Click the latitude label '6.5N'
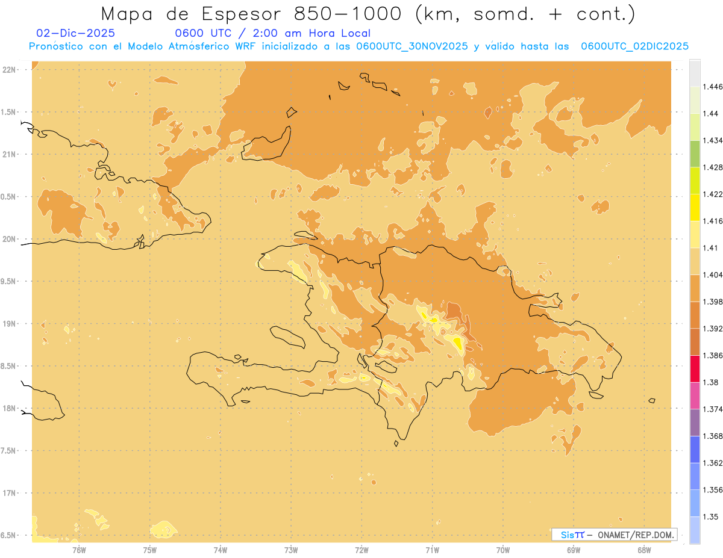The height and width of the screenshot is (558, 723). (9, 536)
